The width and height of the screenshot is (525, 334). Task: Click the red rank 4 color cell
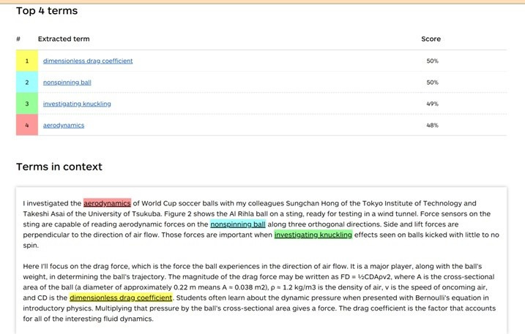coord(27,125)
